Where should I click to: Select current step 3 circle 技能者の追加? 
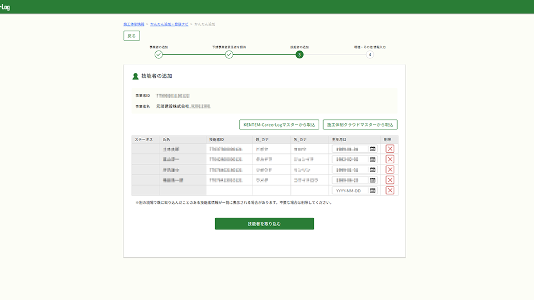(x=299, y=55)
